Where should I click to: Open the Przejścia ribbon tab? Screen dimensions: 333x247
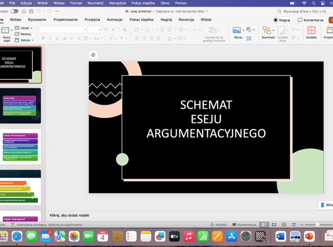tap(92, 19)
